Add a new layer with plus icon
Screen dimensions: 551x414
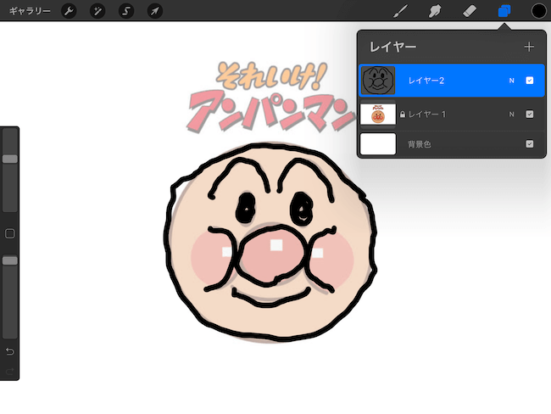click(x=529, y=47)
